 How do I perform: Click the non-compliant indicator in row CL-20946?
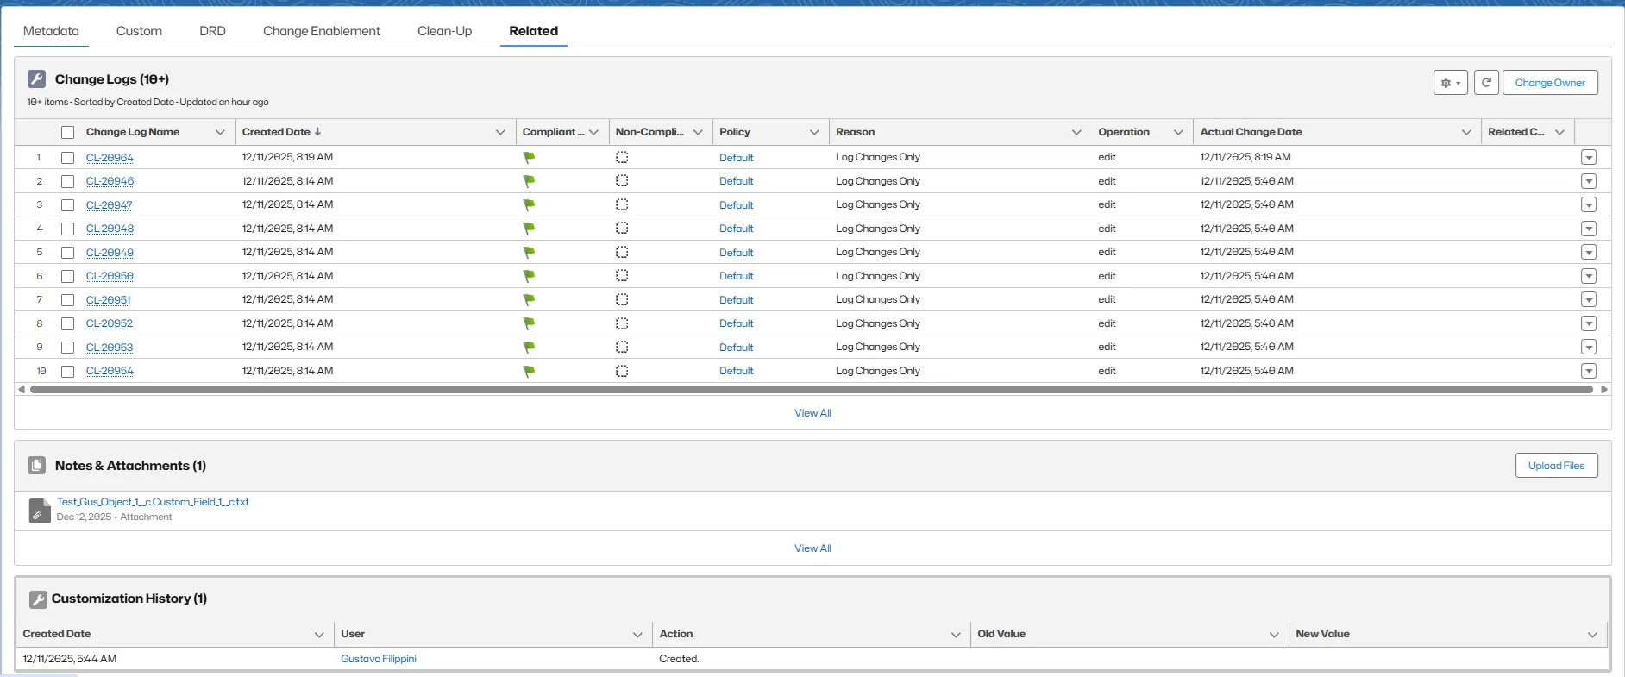coord(622,181)
